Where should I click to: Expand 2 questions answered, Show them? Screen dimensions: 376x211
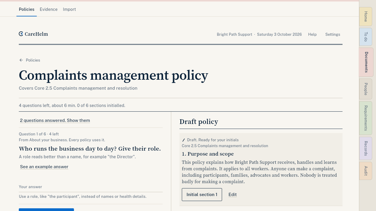55,120
